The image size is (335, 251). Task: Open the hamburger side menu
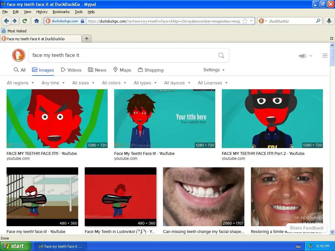[325, 56]
